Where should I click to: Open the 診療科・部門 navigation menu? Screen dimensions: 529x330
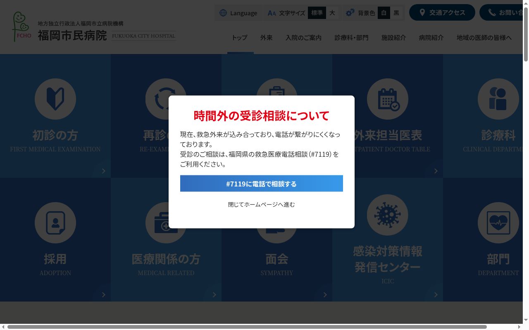(351, 38)
